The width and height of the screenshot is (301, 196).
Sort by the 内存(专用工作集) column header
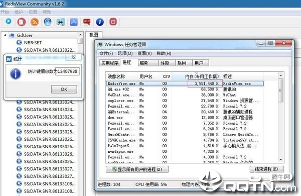point(196,76)
